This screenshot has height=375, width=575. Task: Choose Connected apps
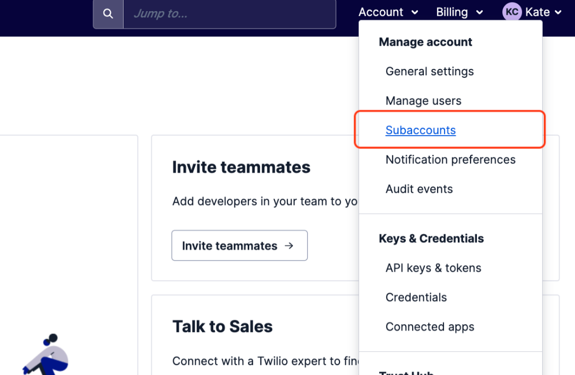[x=430, y=327]
